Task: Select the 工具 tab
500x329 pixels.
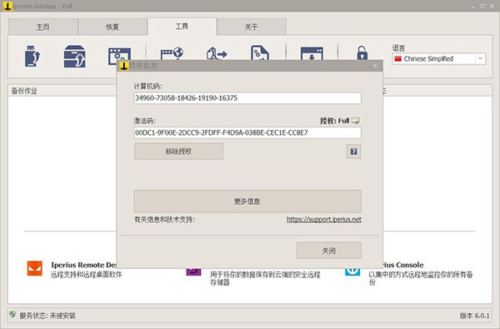Action: pyautogui.click(x=182, y=27)
